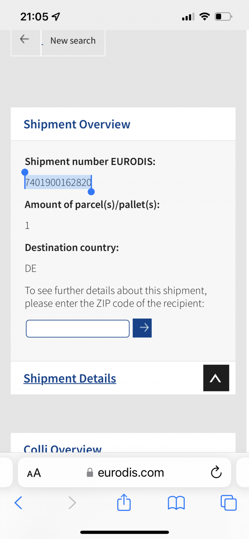
Task: Submit ZIP code with arrow button
Action: 142,328
